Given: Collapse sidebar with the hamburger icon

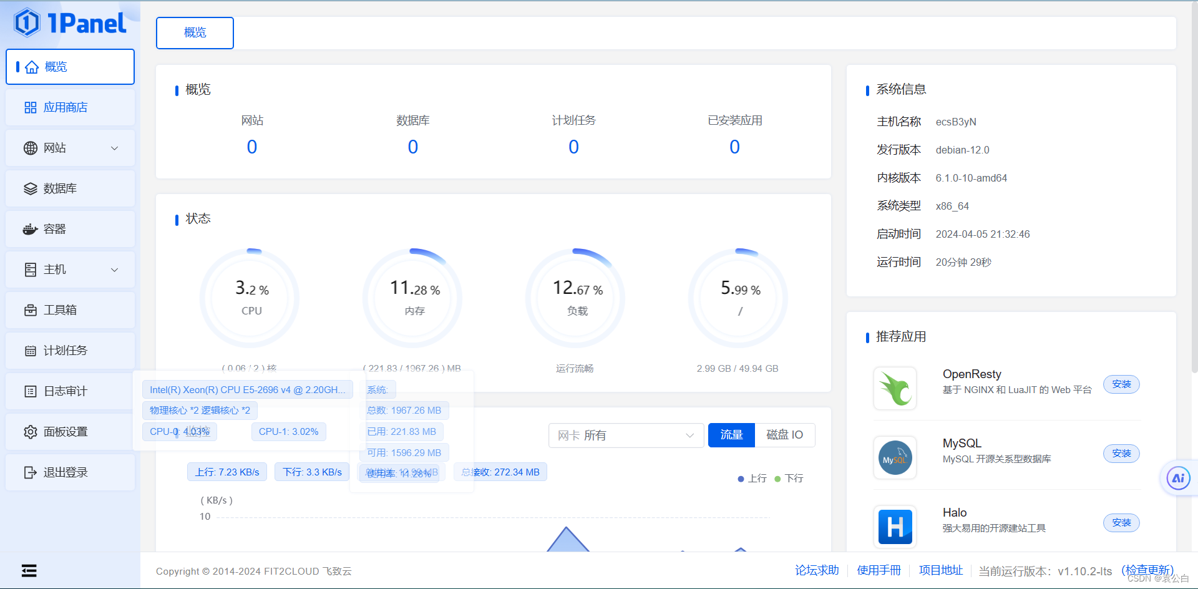Looking at the screenshot, I should [29, 571].
